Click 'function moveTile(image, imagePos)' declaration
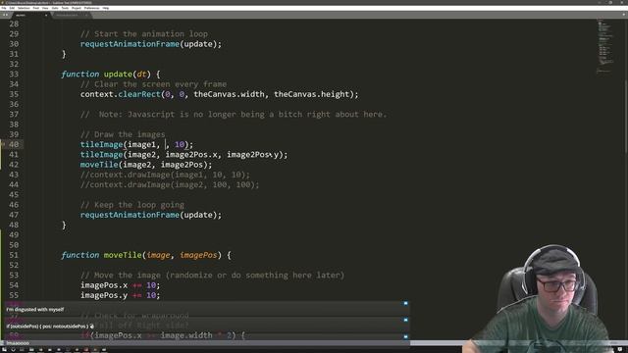This screenshot has height=353, width=628. pyautogui.click(x=146, y=255)
